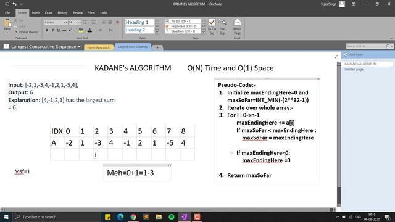
Task: Toggle the To Do (Ctrl+1) tag checkbox
Action: tap(167, 22)
